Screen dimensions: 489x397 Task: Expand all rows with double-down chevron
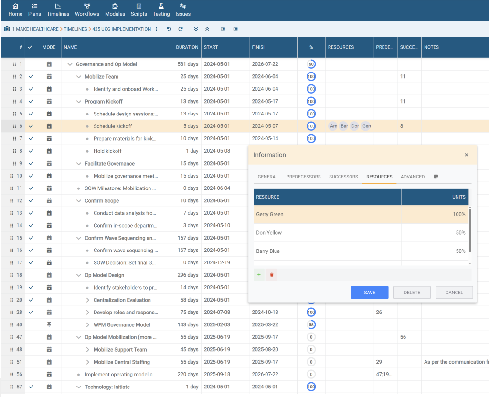tap(196, 29)
